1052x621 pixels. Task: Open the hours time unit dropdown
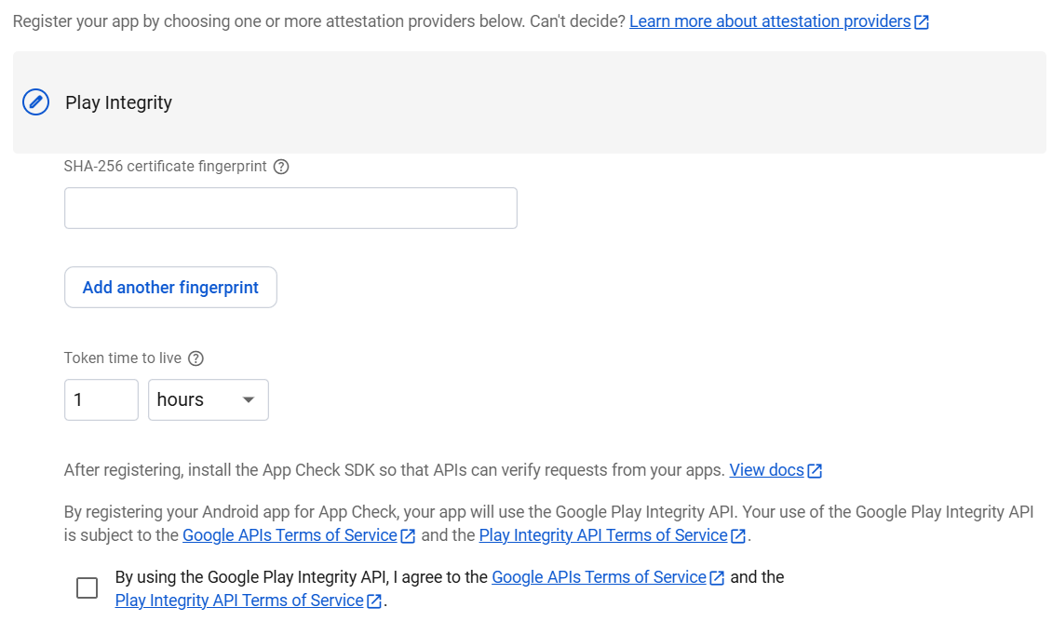click(209, 399)
